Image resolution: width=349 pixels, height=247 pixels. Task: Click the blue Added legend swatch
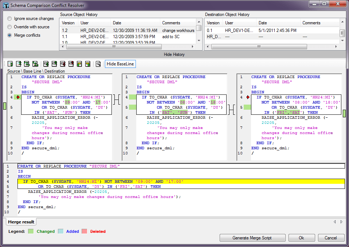pos(60,231)
